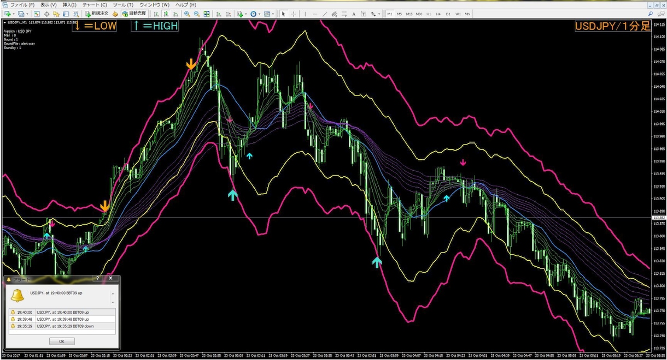This screenshot has height=360, width=667.
Task: Select the M5 timeframe
Action: [x=400, y=14]
